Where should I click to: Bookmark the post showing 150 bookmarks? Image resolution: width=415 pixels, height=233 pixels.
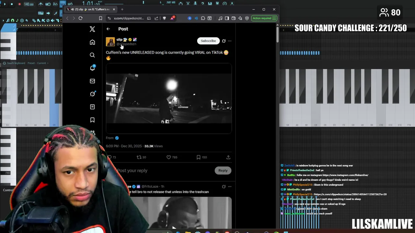(x=202, y=157)
